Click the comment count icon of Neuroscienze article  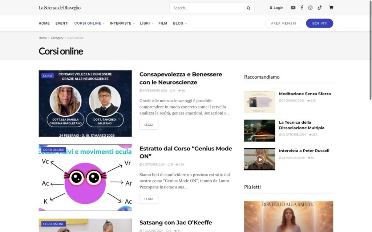point(171,90)
